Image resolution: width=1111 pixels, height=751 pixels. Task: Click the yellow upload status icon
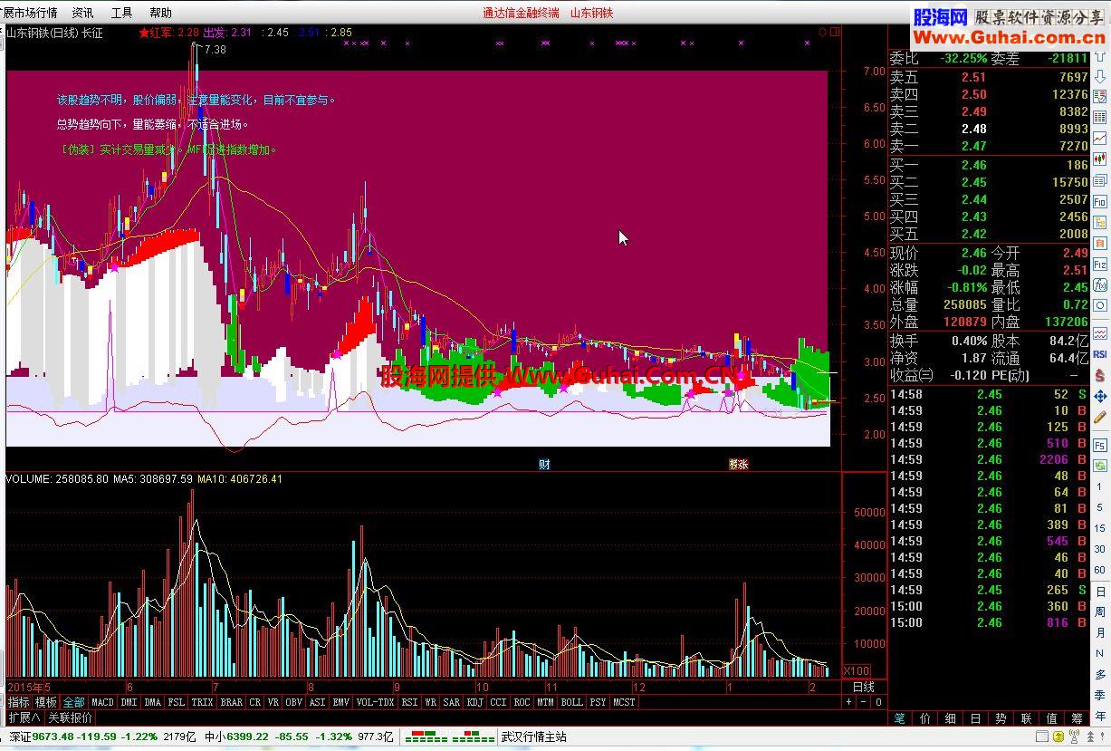tap(1058, 737)
